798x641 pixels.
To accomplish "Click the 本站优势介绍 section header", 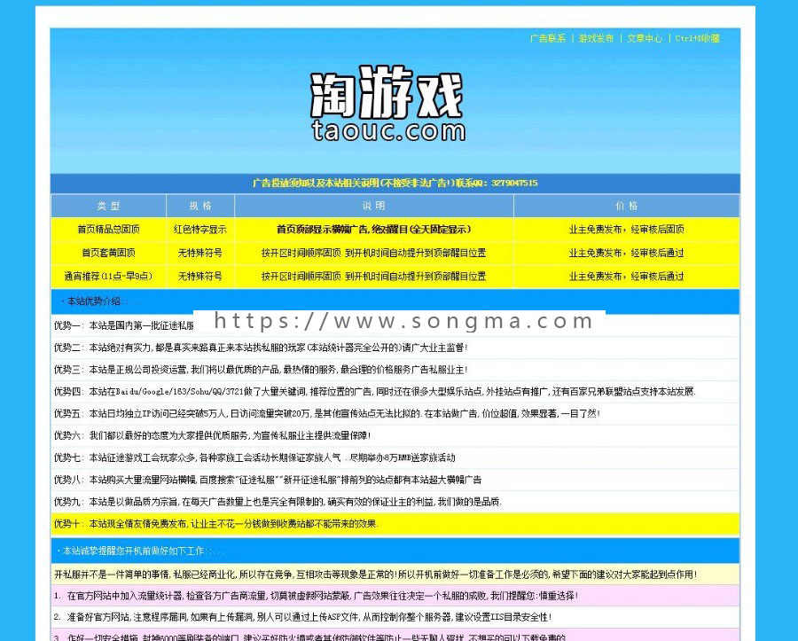I will pos(395,301).
